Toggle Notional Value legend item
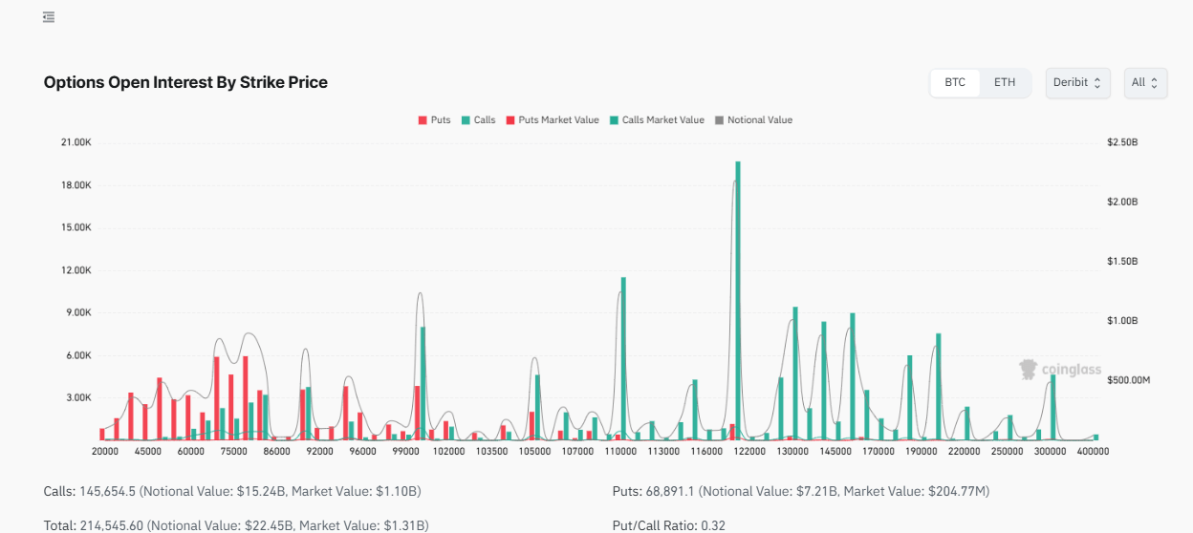Image resolution: width=1193 pixels, height=533 pixels. [753, 120]
